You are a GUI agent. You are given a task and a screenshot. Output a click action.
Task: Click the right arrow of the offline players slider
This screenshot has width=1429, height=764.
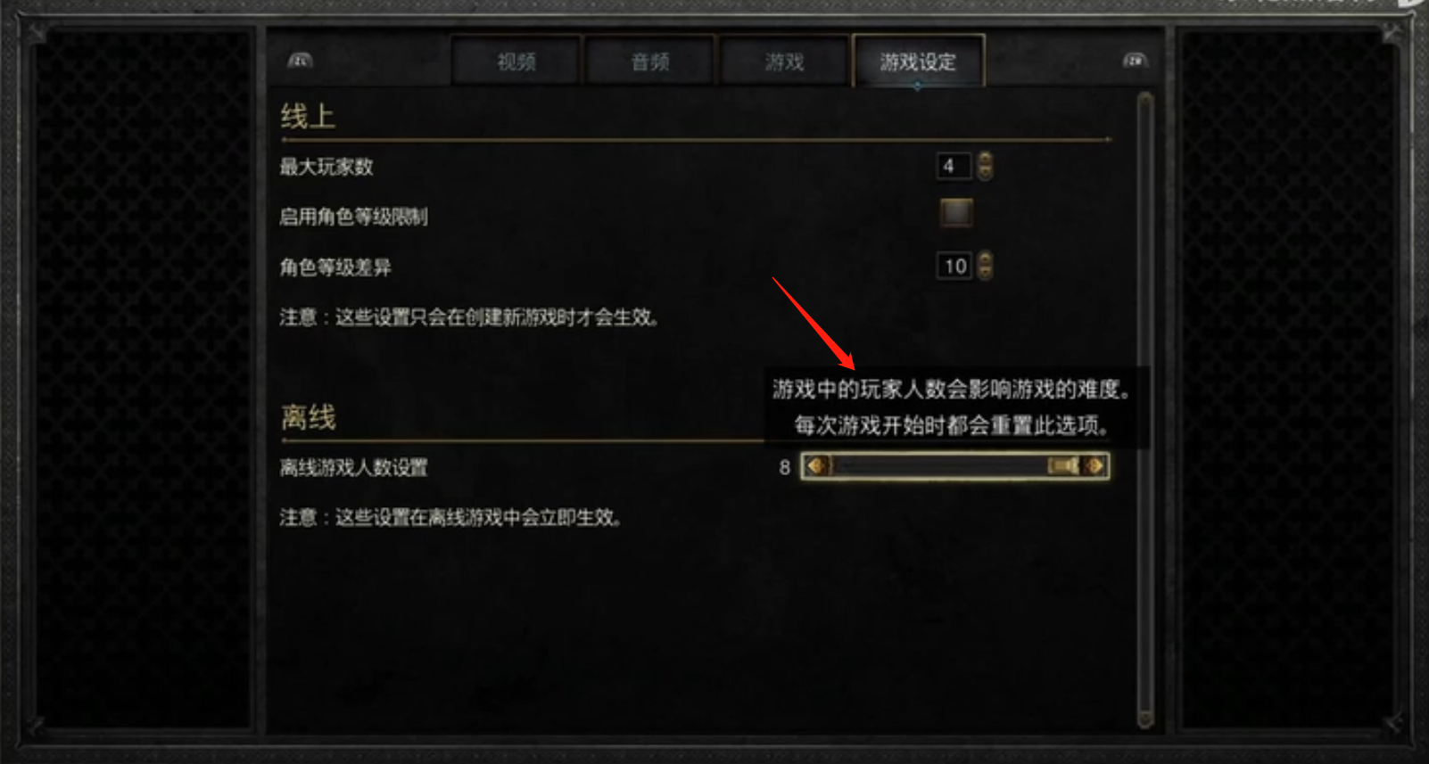point(1094,465)
